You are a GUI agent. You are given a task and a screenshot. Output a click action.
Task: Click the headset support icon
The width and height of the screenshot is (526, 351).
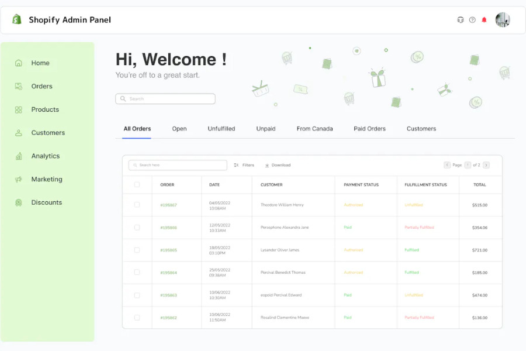pos(461,19)
